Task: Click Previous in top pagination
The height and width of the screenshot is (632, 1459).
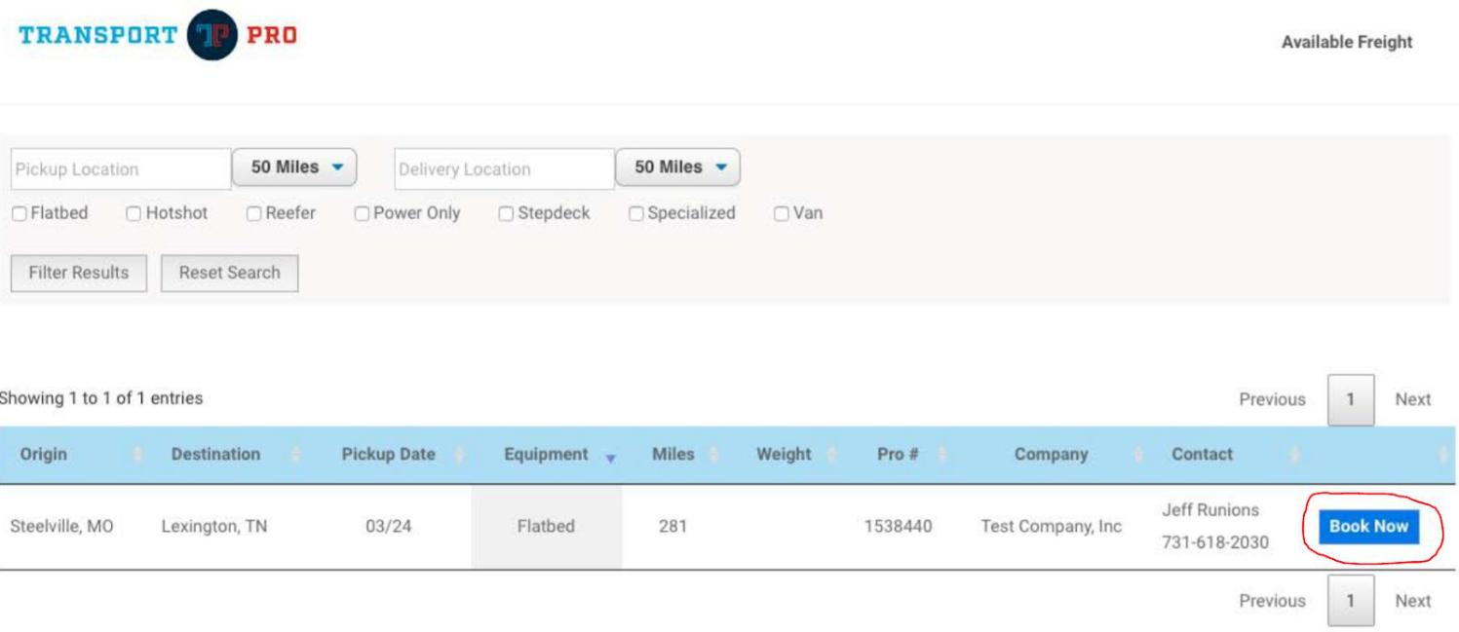Action: (1272, 399)
